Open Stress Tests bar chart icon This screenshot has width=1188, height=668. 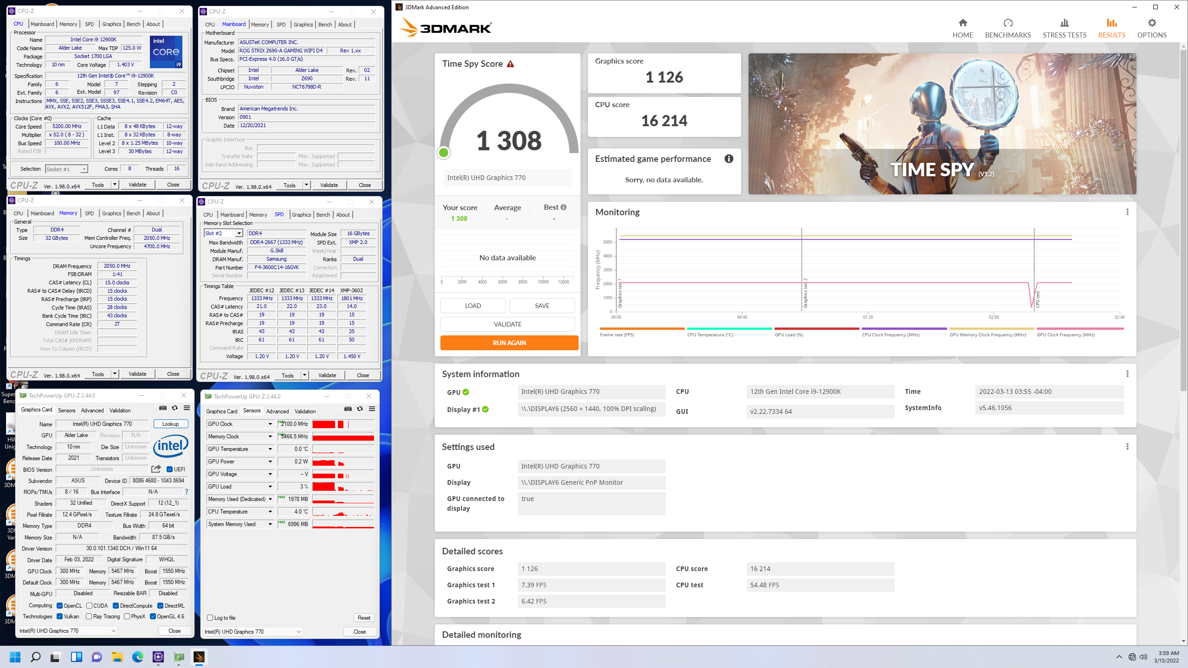pyautogui.click(x=1064, y=23)
